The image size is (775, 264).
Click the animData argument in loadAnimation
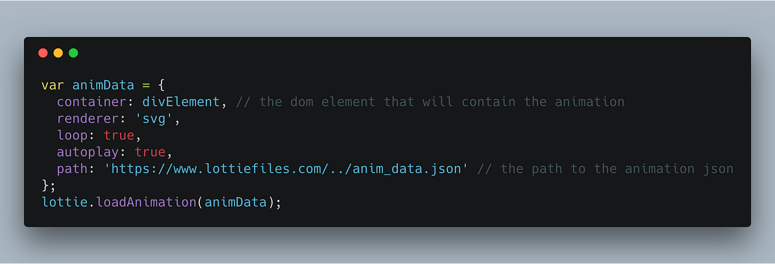(x=236, y=202)
